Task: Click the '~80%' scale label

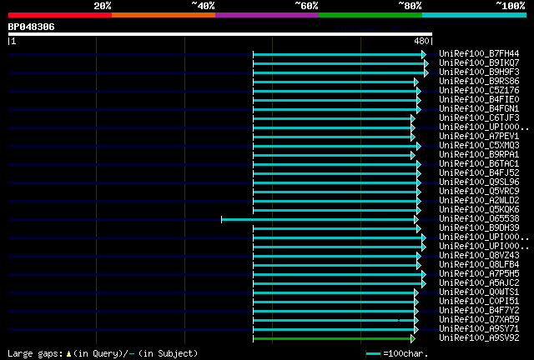Action: pyautogui.click(x=410, y=6)
